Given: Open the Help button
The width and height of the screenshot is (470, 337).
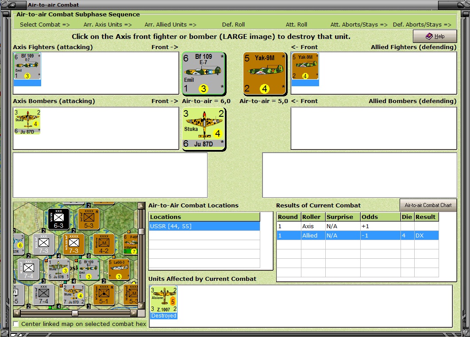Looking at the screenshot, I should click(x=435, y=36).
